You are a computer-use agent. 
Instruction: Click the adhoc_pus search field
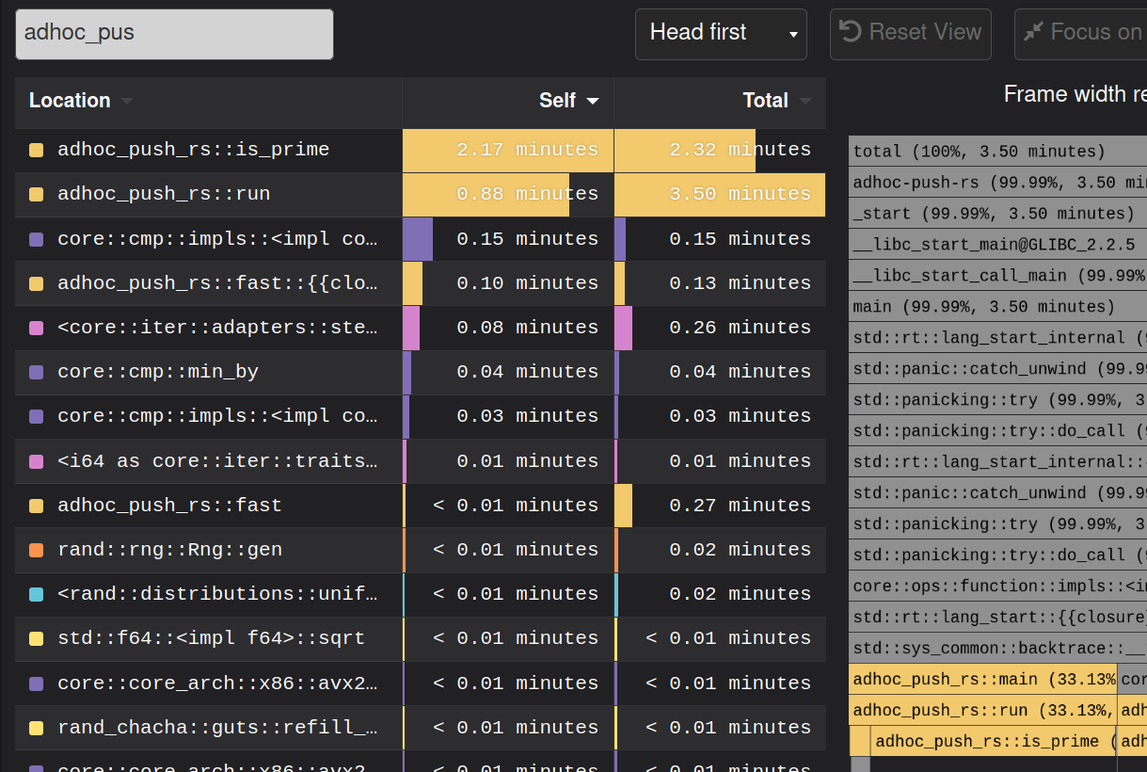click(x=174, y=34)
